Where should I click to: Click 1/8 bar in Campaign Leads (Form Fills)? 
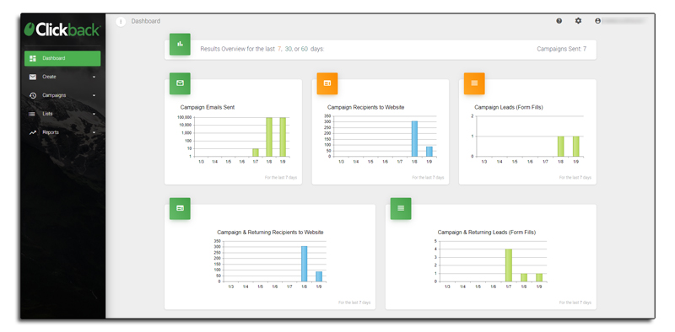tap(561, 147)
